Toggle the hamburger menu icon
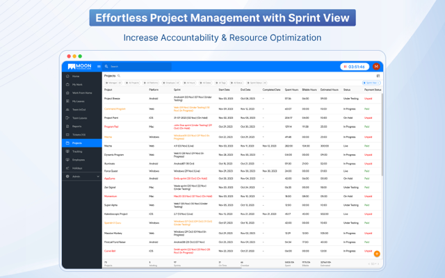This screenshot has width=445, height=278. [99, 67]
